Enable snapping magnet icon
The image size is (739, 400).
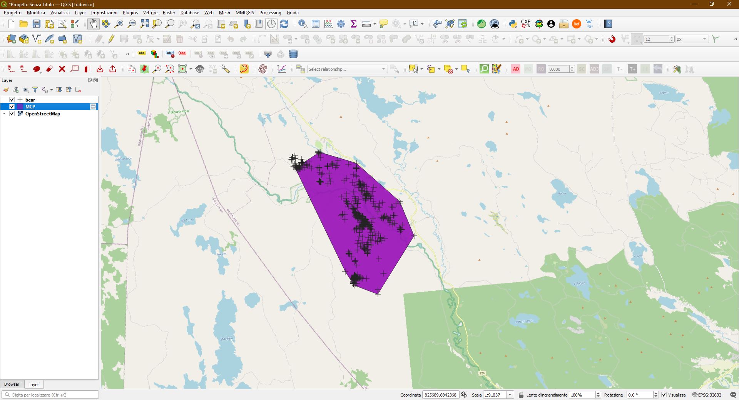tap(612, 39)
